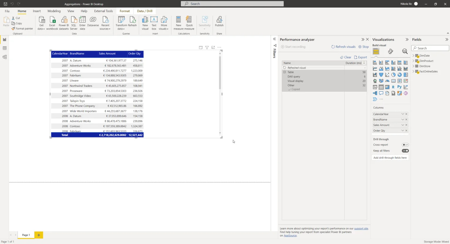The width and height of the screenshot is (450, 244).
Task: Select the Power Automate visual
Action: point(375,99)
